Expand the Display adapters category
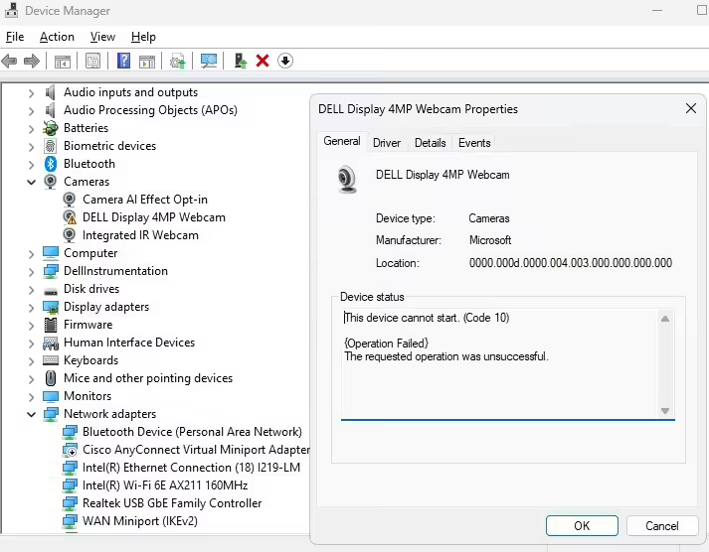Viewport: 709px width, 552px height. [x=32, y=307]
